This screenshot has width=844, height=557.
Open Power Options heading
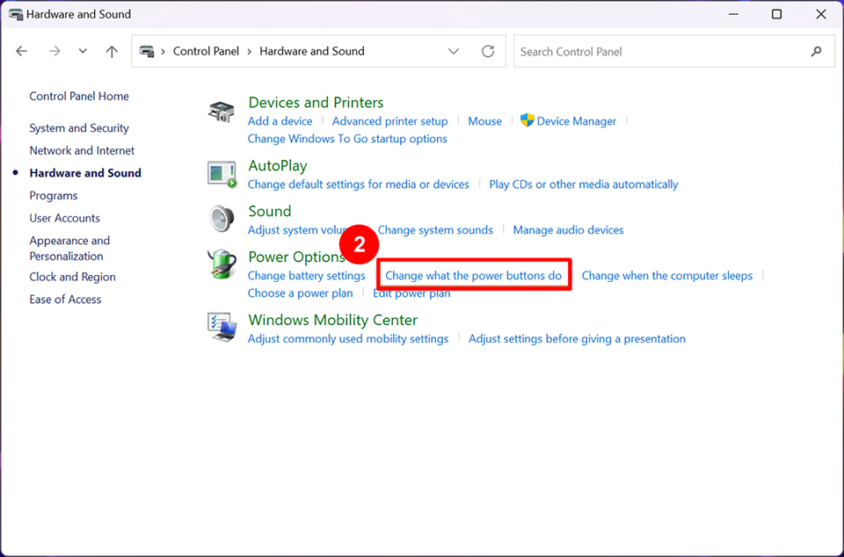click(x=295, y=257)
